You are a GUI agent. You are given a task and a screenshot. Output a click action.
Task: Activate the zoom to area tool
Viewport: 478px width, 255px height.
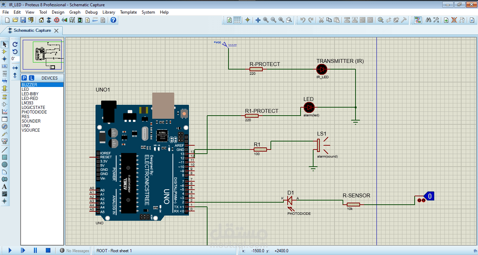289,20
